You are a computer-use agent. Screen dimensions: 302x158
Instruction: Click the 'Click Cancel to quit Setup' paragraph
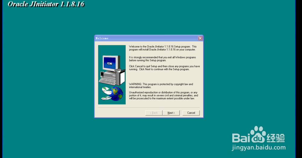click(x=164, y=68)
